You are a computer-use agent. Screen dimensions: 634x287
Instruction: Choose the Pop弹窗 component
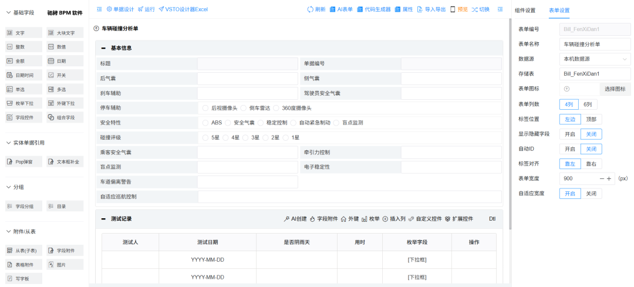[x=23, y=161]
